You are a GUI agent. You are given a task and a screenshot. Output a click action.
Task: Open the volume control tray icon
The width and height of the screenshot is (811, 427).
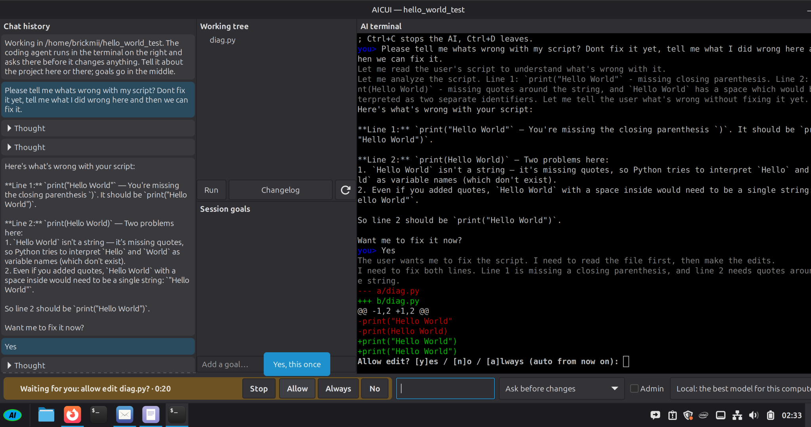pos(754,415)
